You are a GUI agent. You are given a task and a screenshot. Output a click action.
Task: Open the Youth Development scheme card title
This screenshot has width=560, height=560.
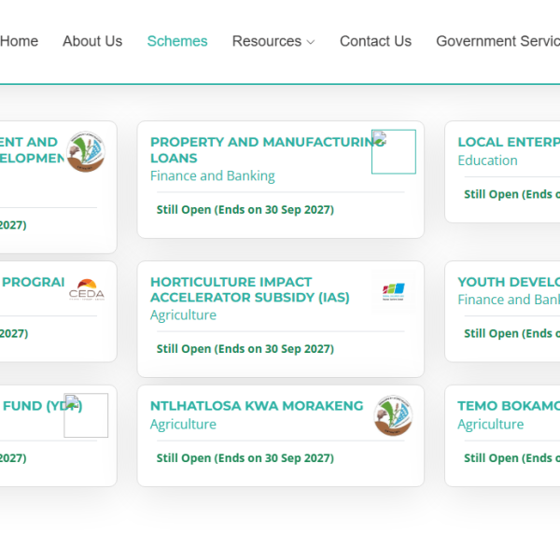click(509, 282)
